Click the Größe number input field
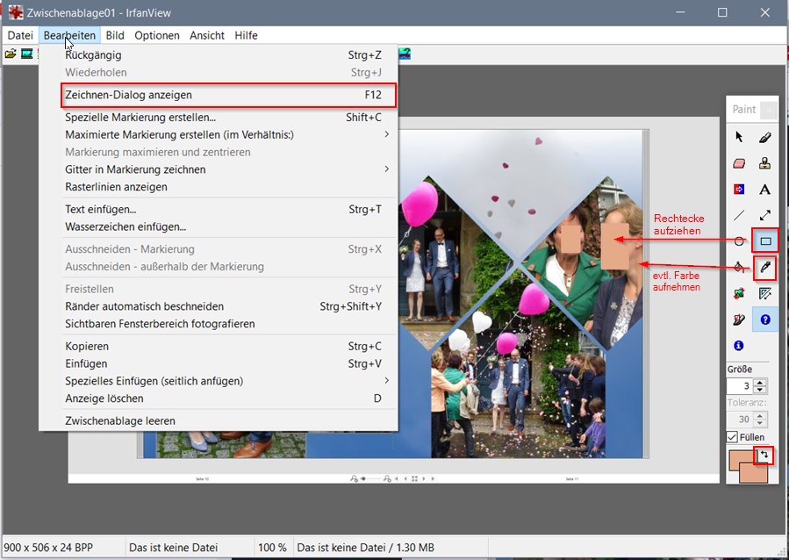Screen dimensions: 789x560 point(740,386)
